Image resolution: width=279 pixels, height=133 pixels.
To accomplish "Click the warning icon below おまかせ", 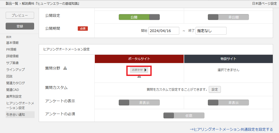I will (139, 76).
